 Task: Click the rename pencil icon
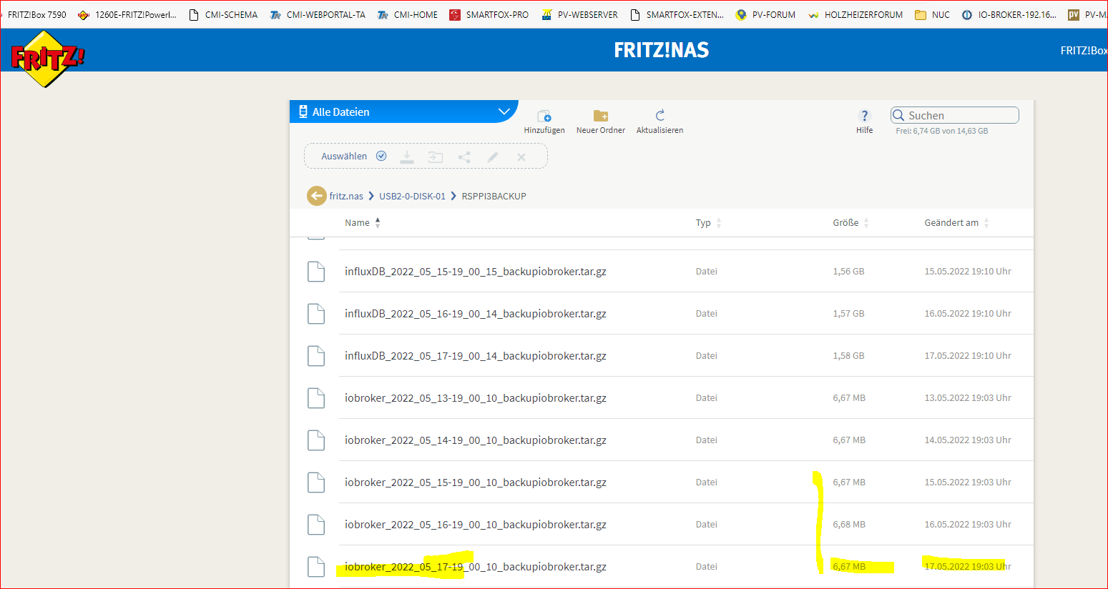point(493,157)
